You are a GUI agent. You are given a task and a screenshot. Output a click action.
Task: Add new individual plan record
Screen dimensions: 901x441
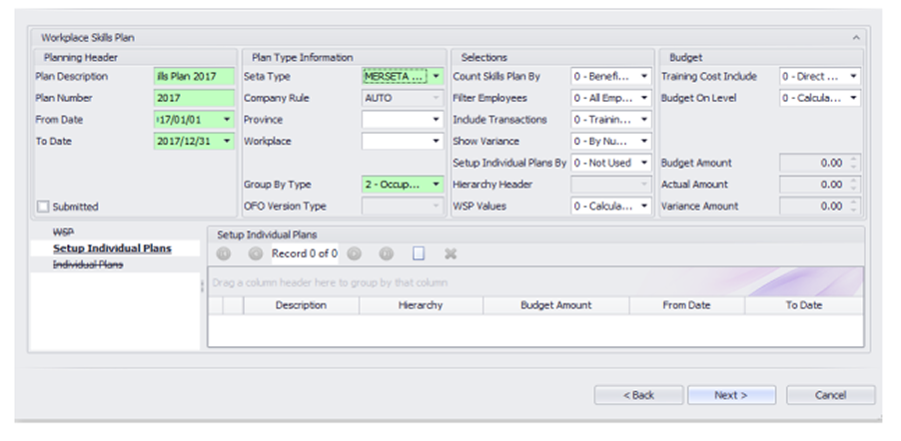(x=419, y=254)
